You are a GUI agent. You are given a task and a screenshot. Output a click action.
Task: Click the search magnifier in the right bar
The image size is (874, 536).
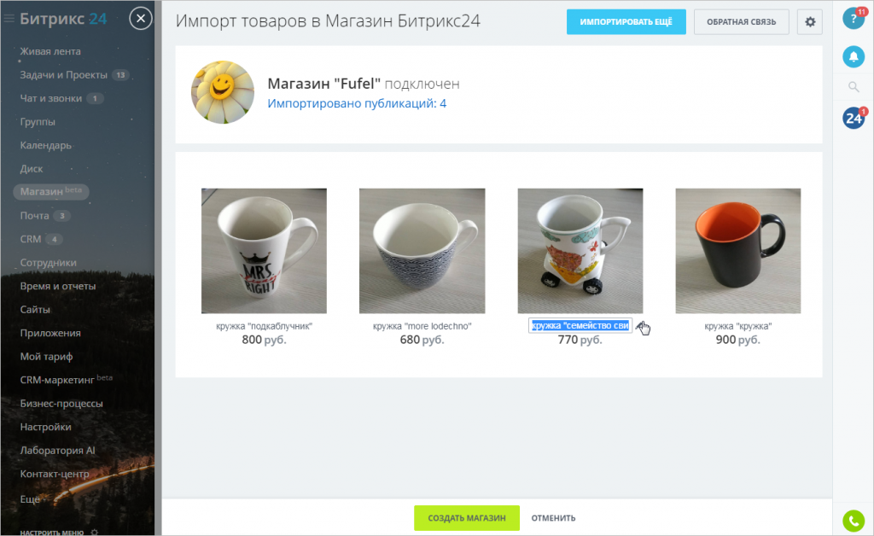click(x=853, y=87)
